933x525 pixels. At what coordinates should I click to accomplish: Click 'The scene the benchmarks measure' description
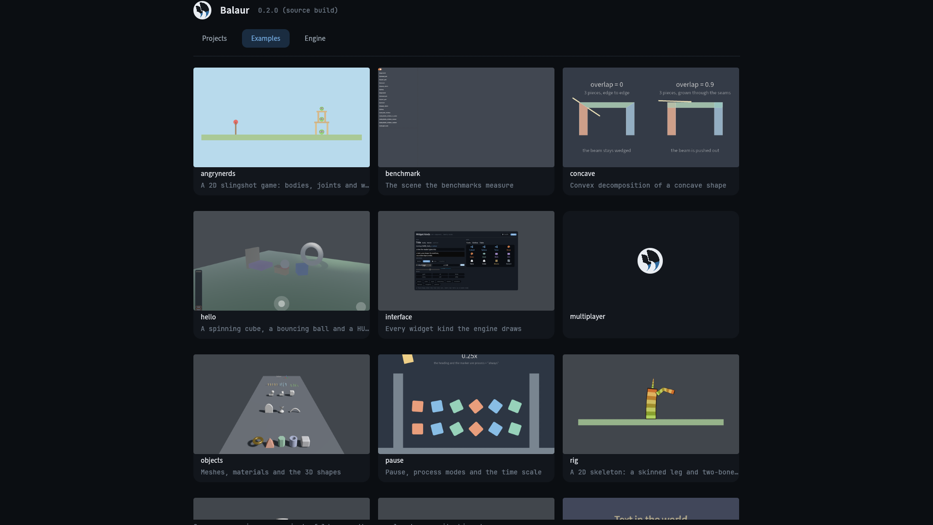click(449, 186)
